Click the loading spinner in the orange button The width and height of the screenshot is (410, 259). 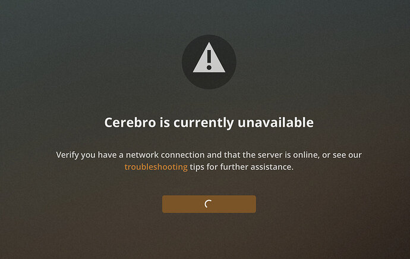pyautogui.click(x=208, y=204)
